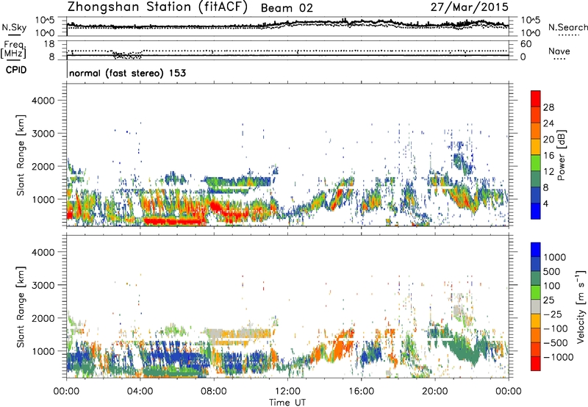The height and width of the screenshot is (407, 588).
Task: Click the "12:00" time tick label
Action: tap(287, 392)
